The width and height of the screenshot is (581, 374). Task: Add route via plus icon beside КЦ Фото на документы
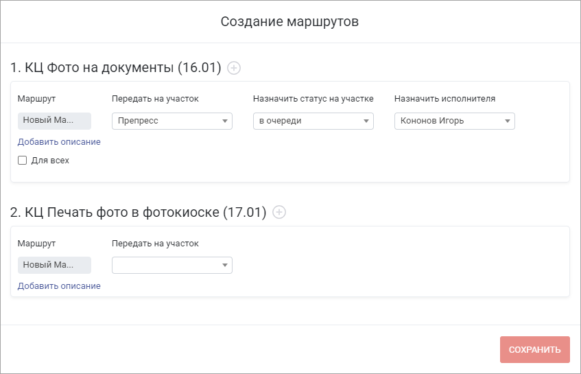click(x=234, y=68)
